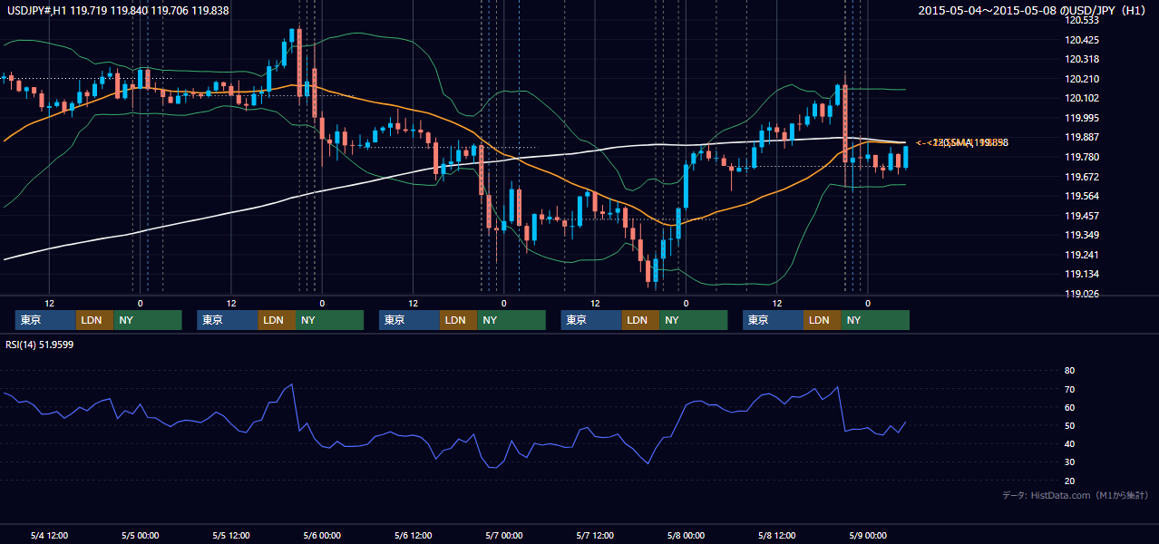Click the 5/5 00:00 time axis label

point(140,535)
